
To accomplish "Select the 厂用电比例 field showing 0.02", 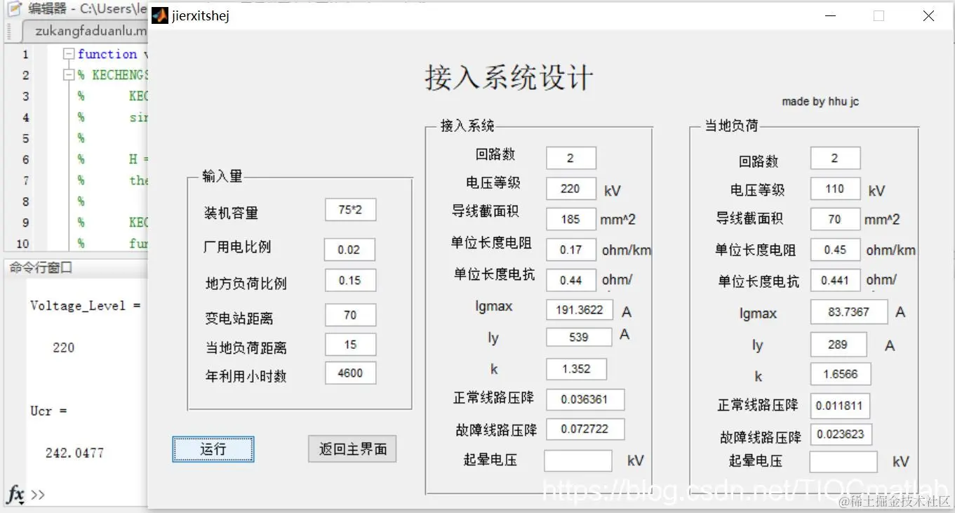I will click(350, 249).
